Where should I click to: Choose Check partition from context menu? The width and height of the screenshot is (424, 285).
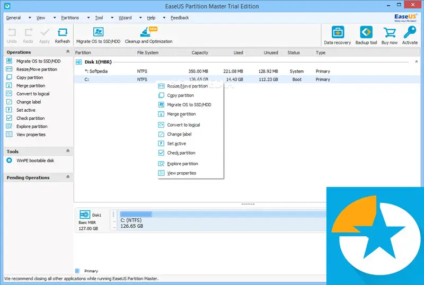(191, 153)
